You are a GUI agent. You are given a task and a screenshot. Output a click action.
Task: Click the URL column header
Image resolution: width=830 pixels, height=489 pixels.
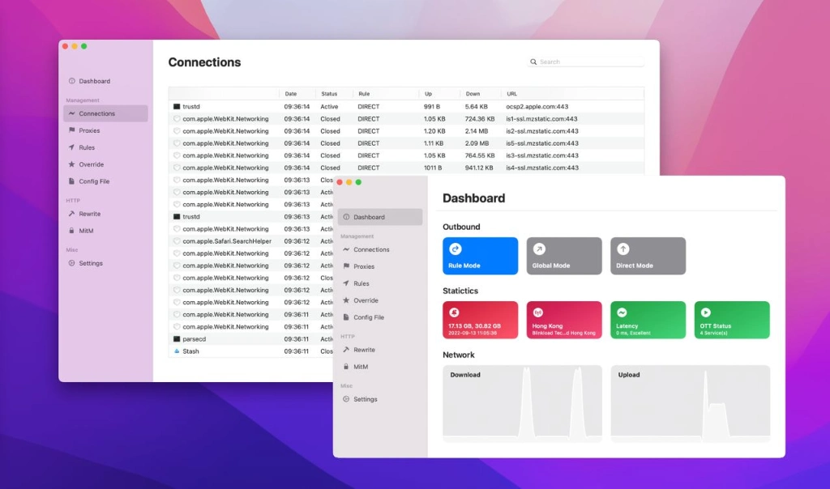tap(512, 94)
